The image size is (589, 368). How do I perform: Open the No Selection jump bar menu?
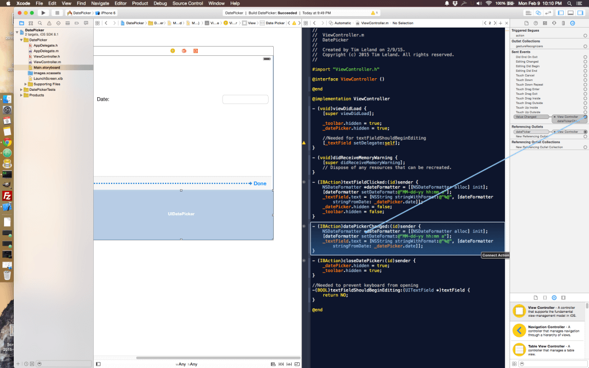pos(403,23)
